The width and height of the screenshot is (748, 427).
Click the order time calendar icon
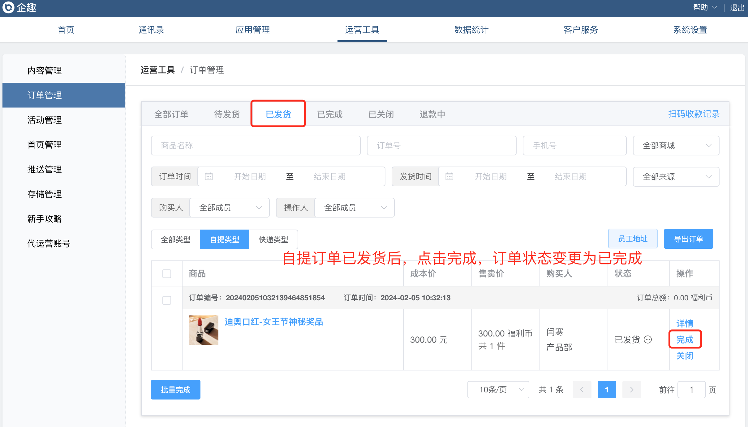(209, 176)
